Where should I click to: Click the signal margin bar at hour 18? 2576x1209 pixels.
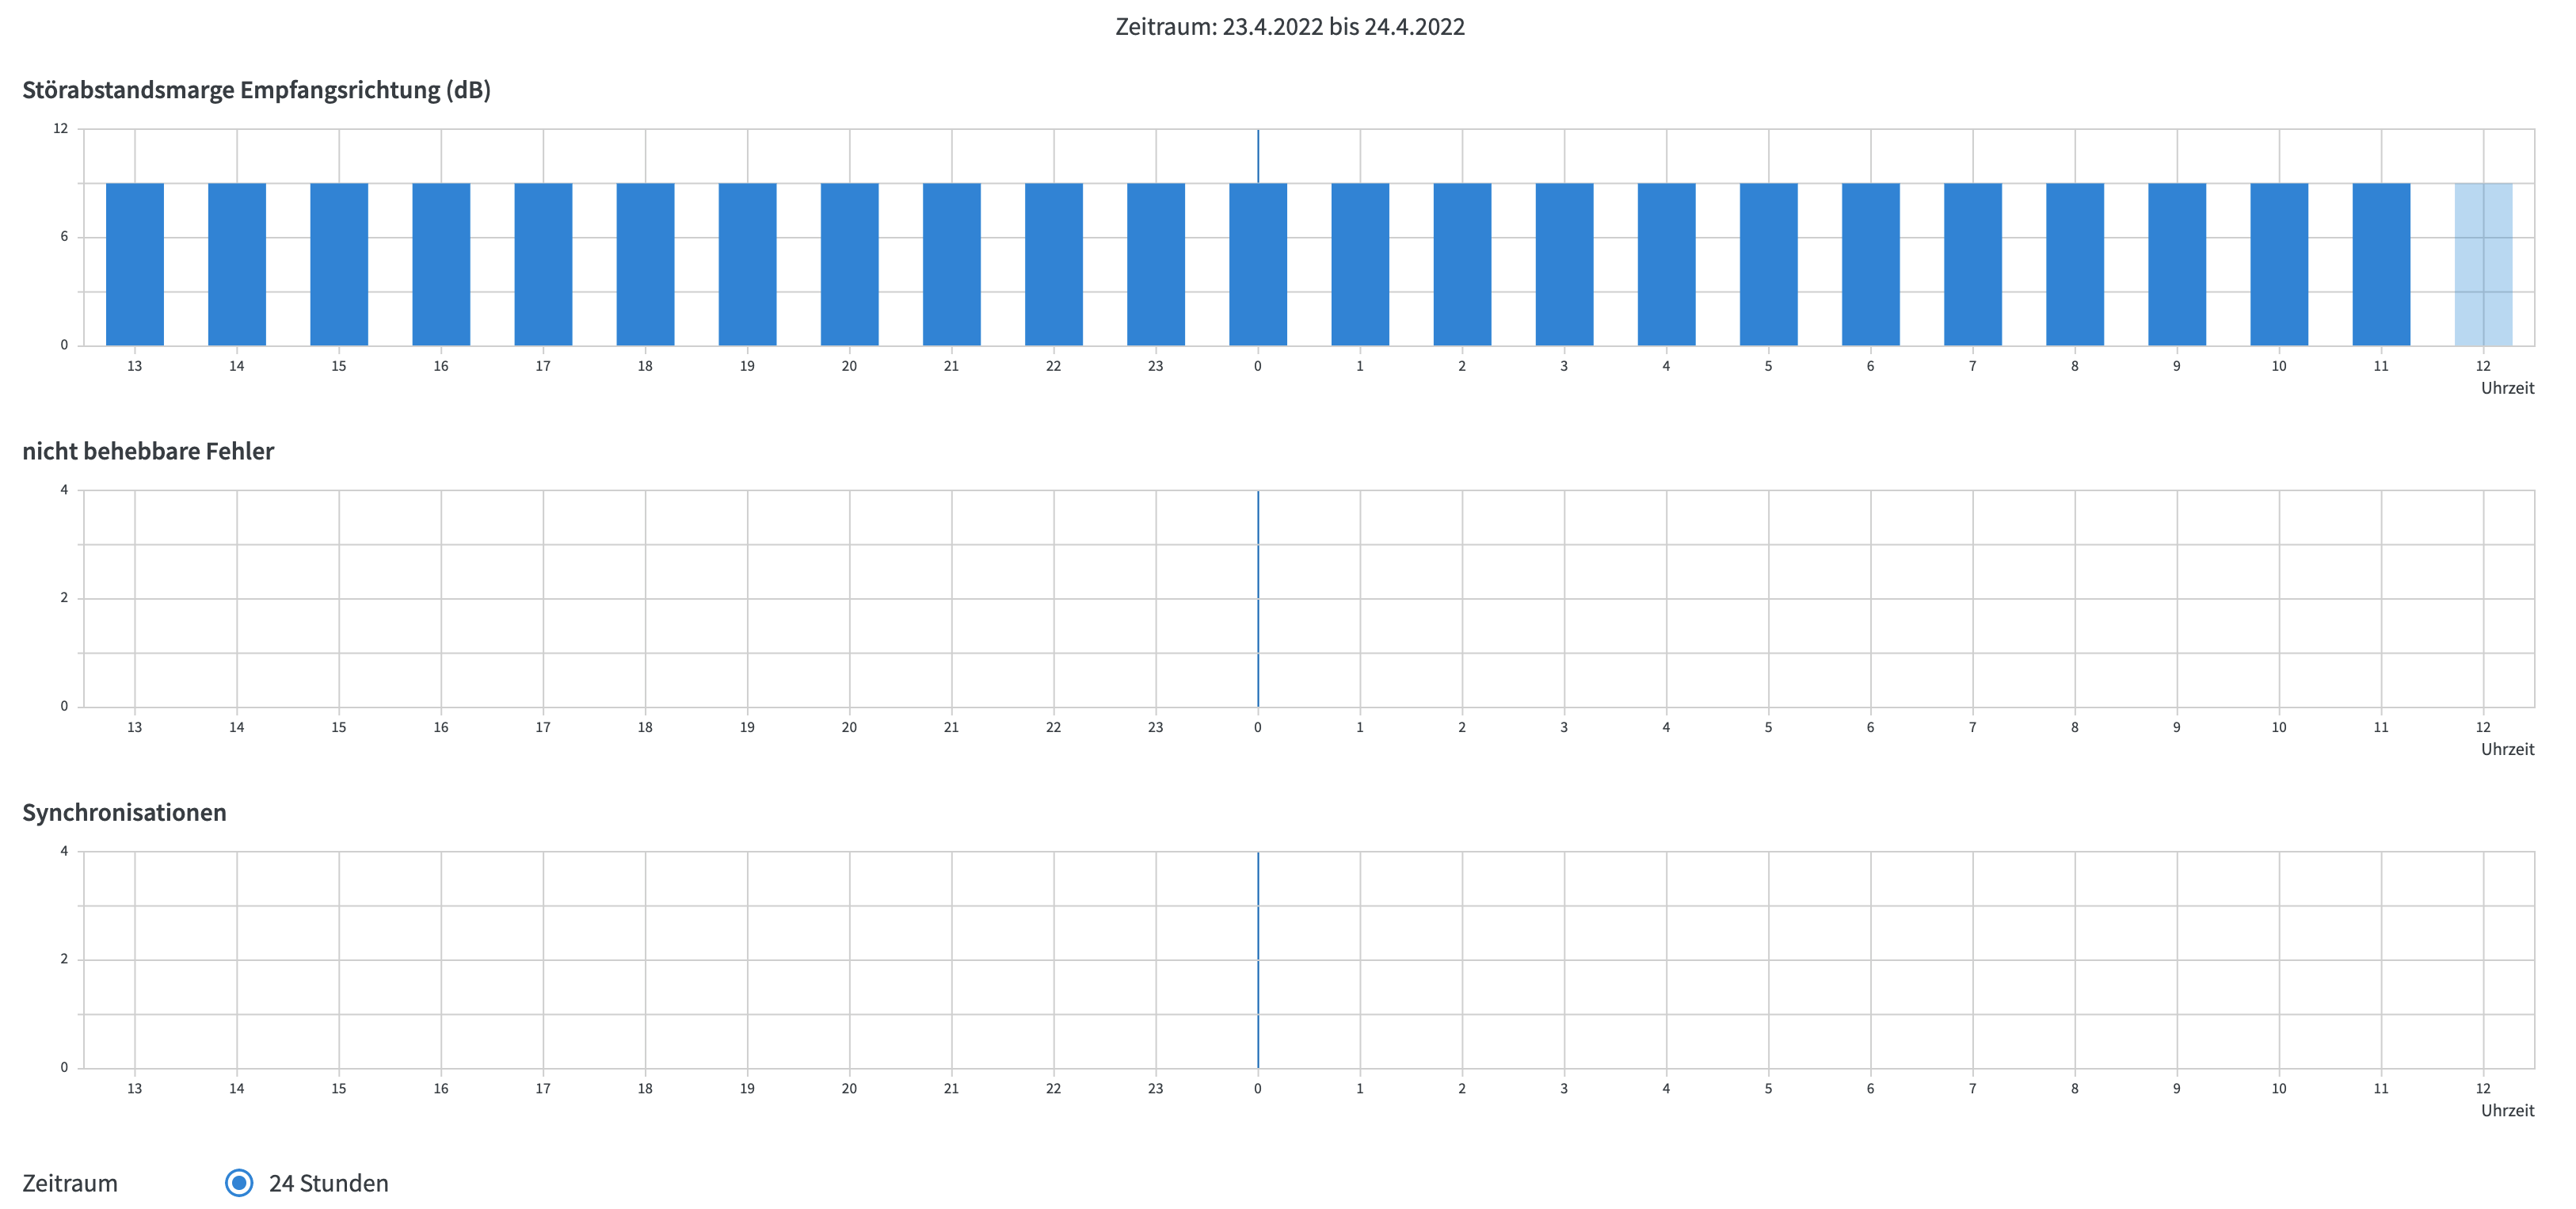pos(645,264)
